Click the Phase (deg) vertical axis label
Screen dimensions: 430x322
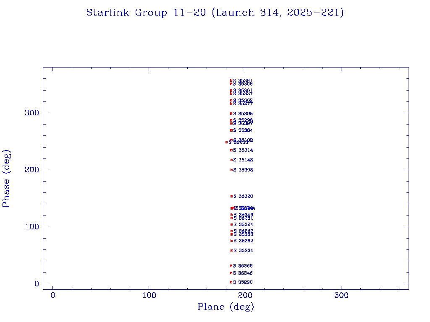pyautogui.click(x=6, y=178)
